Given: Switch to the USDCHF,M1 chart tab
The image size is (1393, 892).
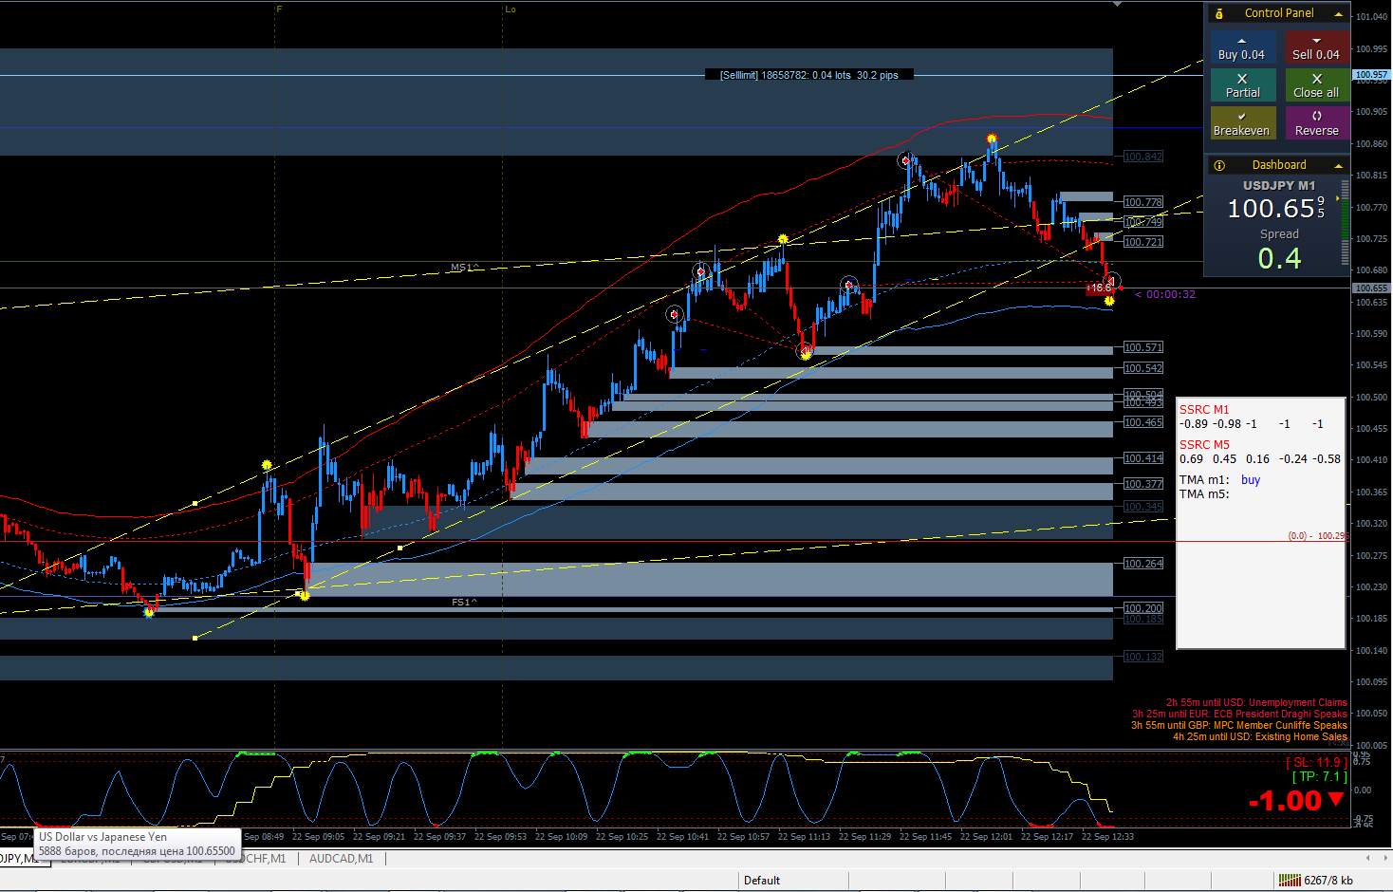Looking at the screenshot, I should [x=262, y=859].
